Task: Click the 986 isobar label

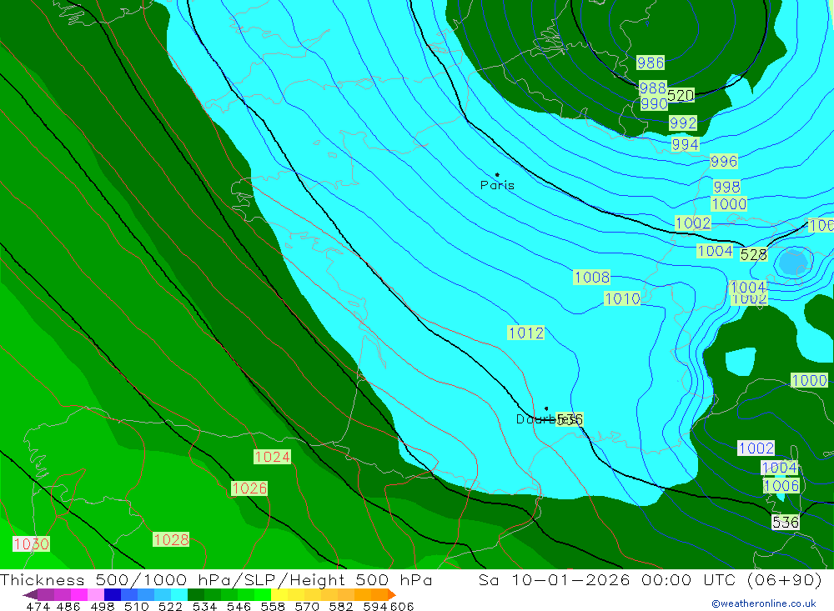Action: (x=651, y=63)
